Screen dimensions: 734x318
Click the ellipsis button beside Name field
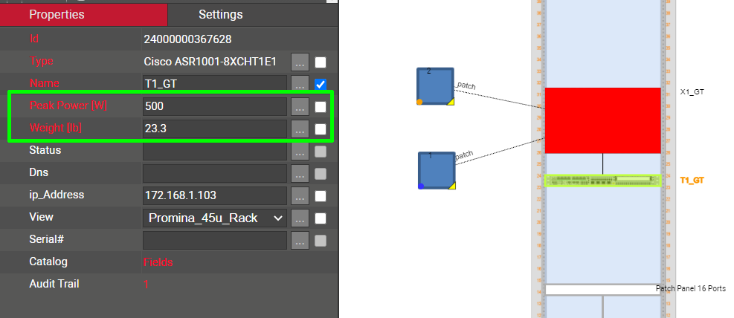299,84
